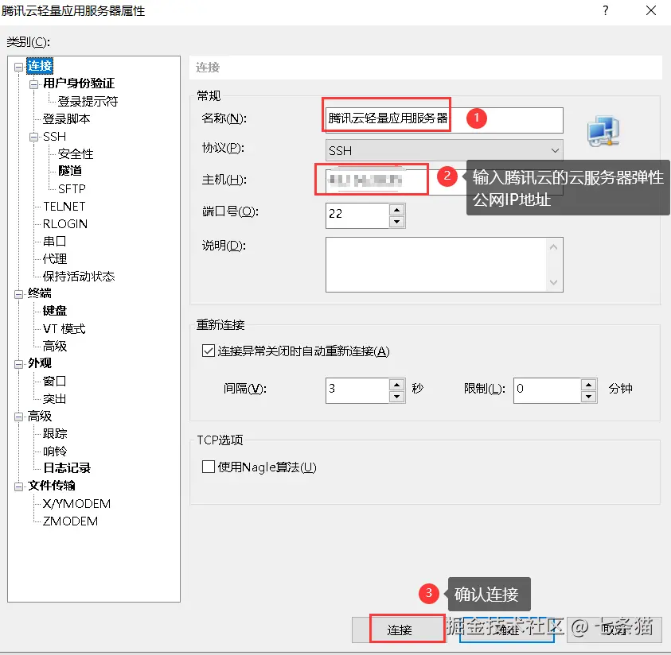
Task: Click the 连接 connect button
Action: pos(399,630)
